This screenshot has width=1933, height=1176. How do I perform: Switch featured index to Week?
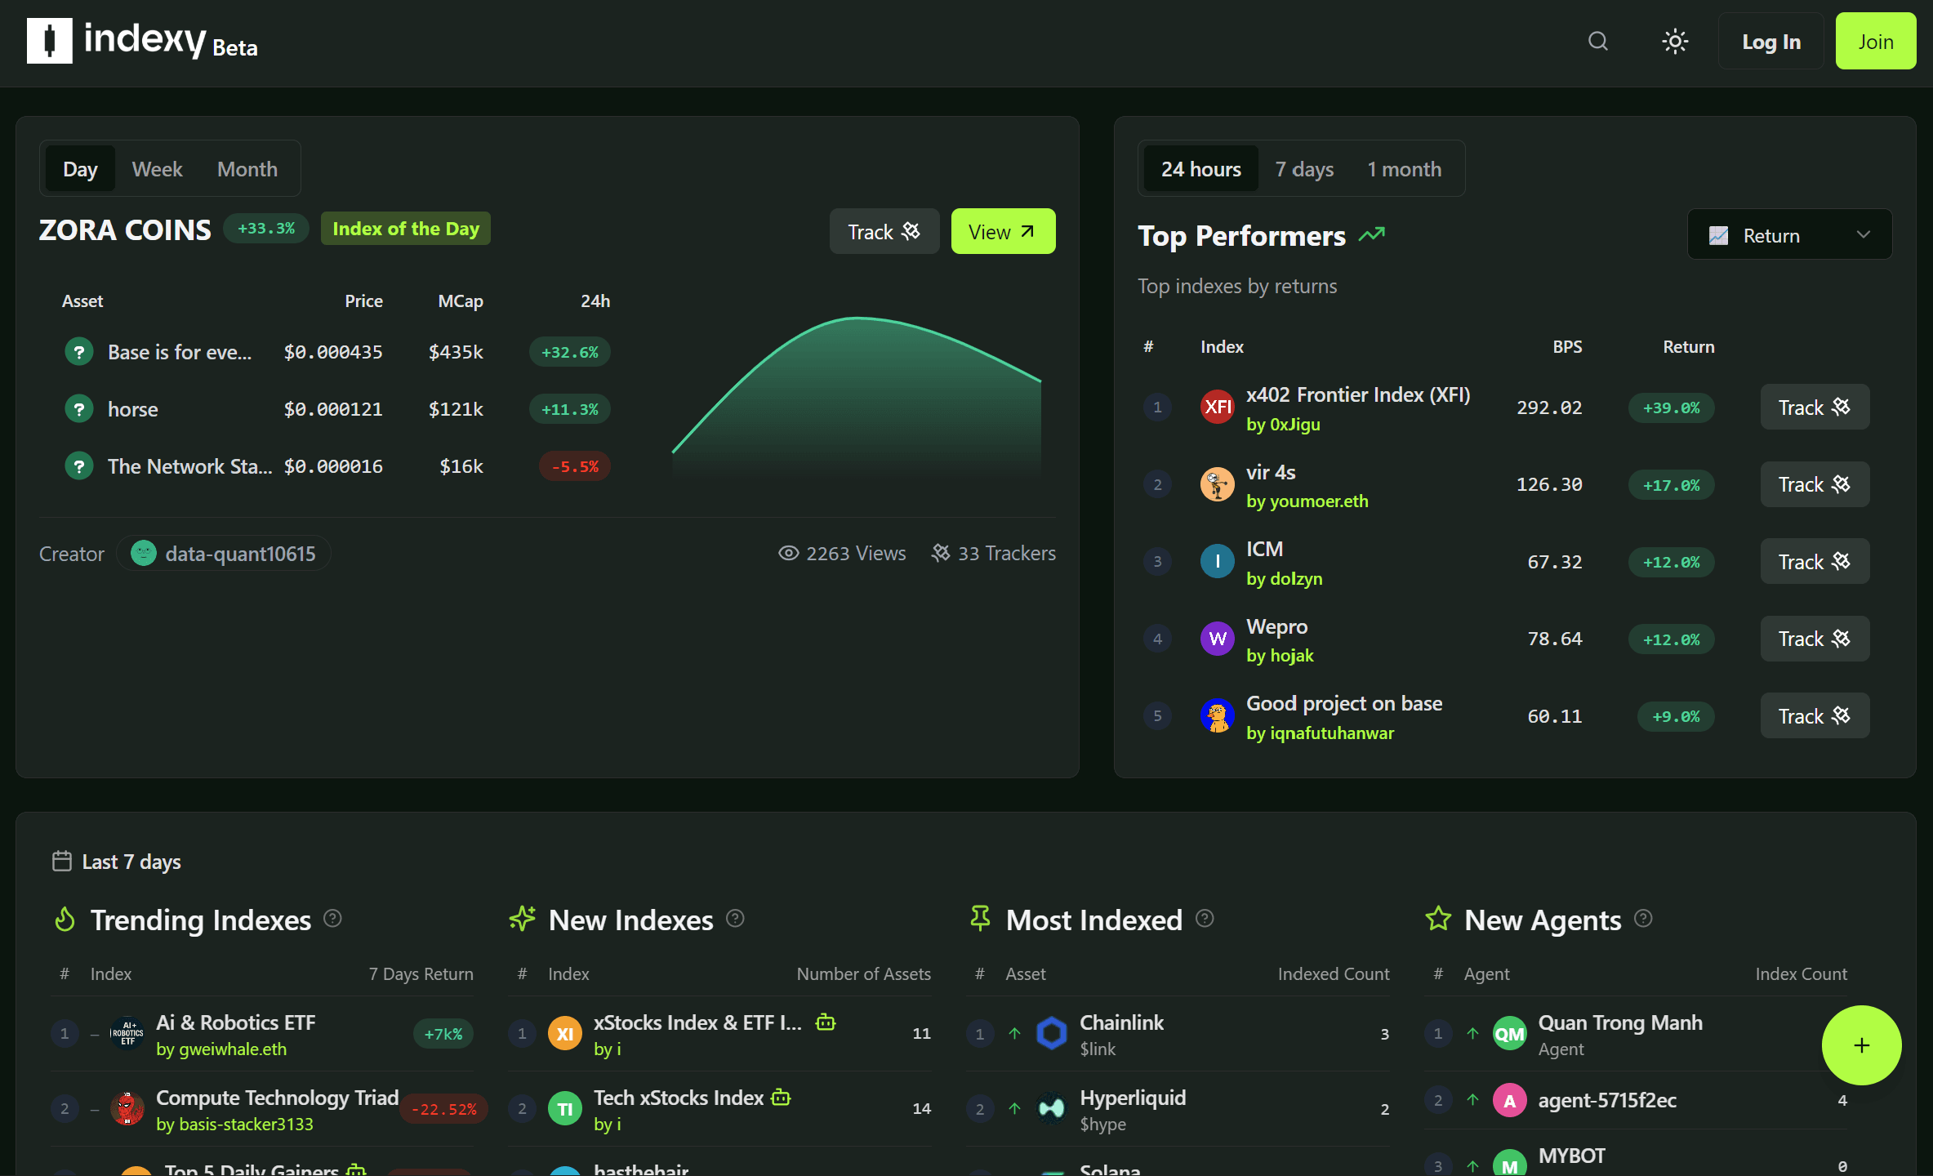pos(157,169)
